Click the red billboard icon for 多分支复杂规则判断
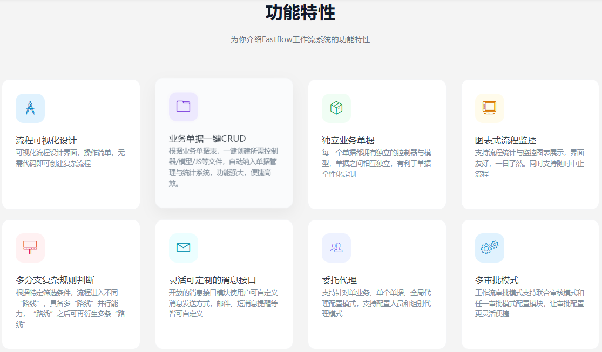The width and height of the screenshot is (602, 352). [x=30, y=247]
